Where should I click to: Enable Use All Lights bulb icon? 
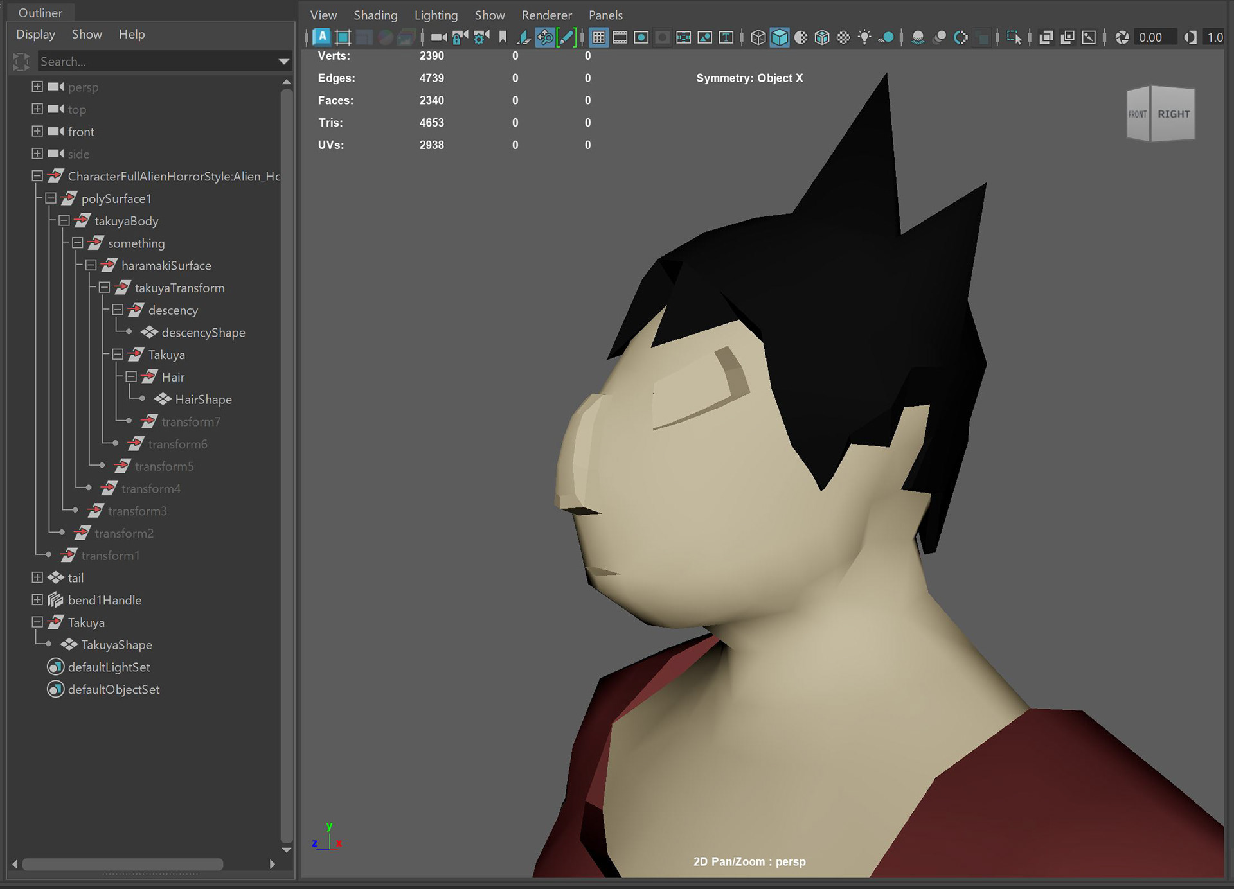point(864,37)
